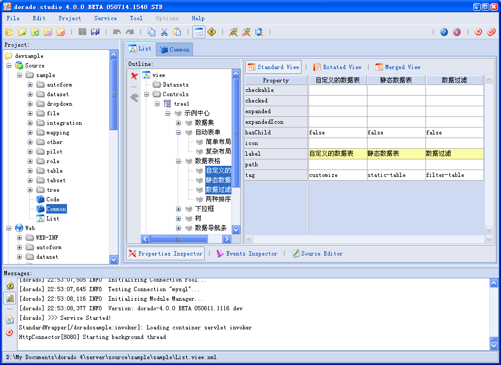Image resolution: width=501 pixels, height=365 pixels.
Task: Expand the dropdown folder in project tree
Action: click(x=30, y=104)
